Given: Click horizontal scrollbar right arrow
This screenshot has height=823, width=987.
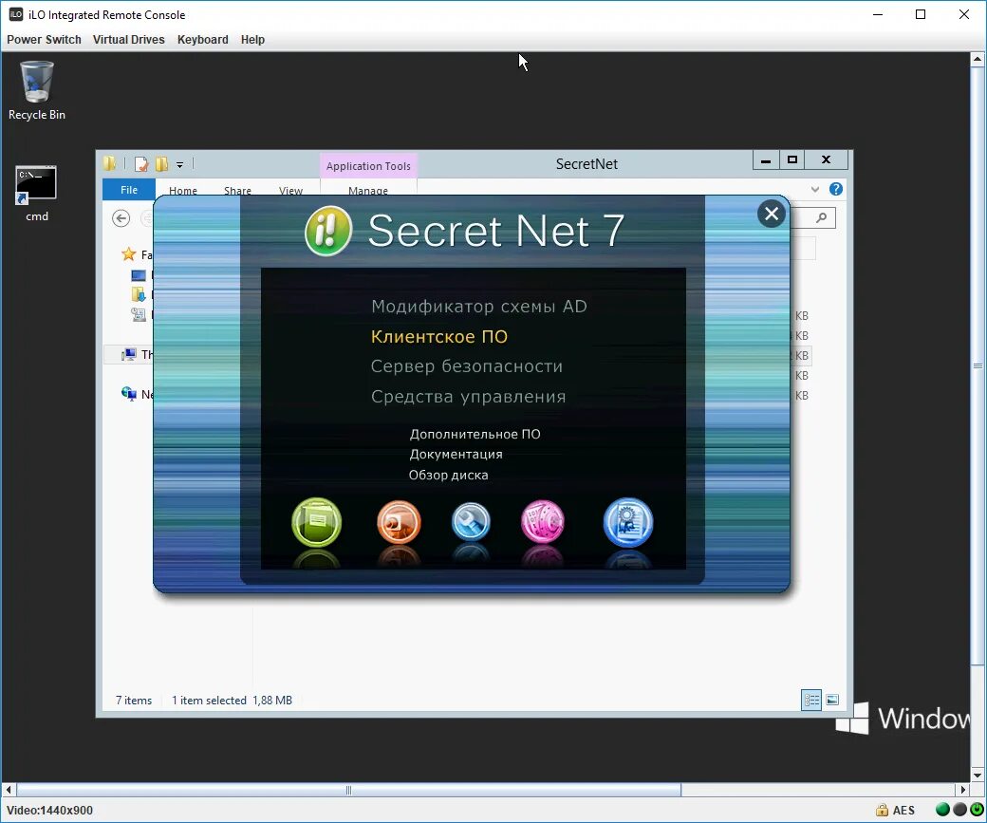Looking at the screenshot, I should [962, 790].
